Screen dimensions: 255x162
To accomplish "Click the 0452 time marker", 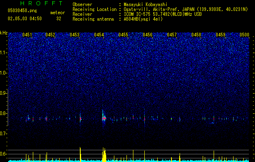I will [x=50, y=35].
